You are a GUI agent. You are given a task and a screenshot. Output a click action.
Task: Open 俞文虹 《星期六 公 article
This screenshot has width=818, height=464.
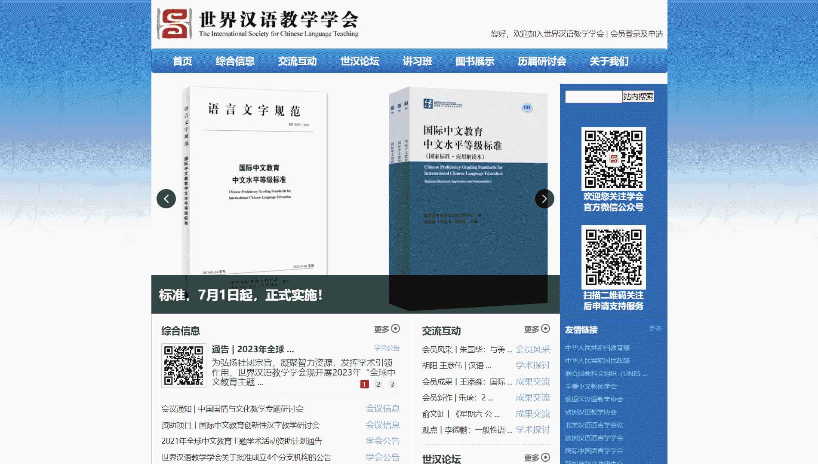461,414
